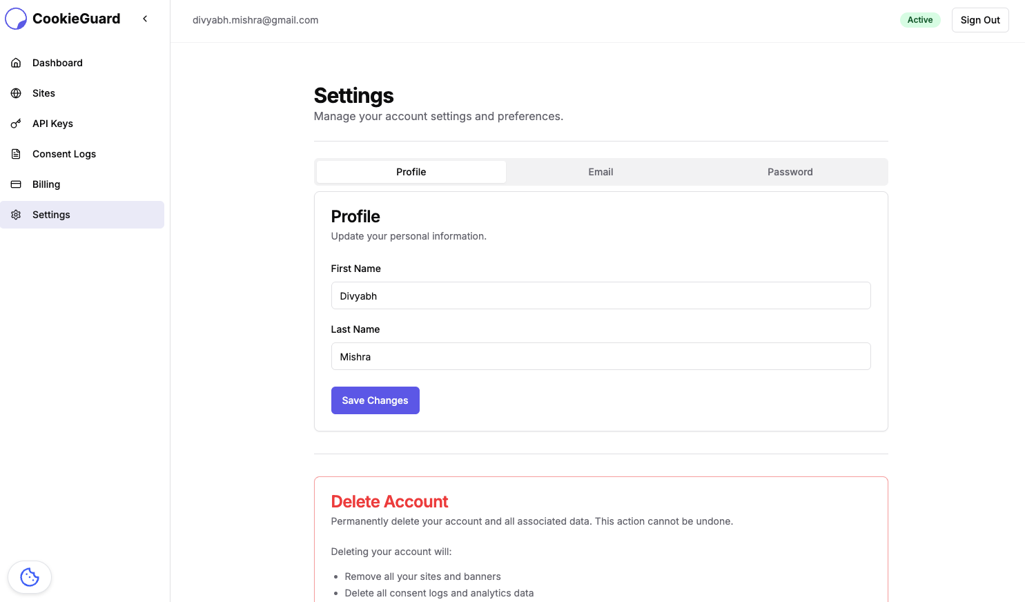Open Billing via the credit card icon
1025x602 pixels.
16,184
